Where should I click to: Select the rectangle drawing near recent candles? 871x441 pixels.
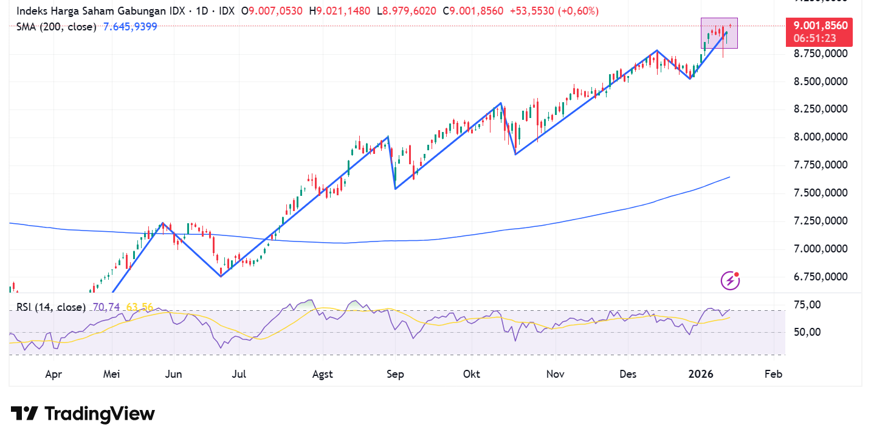coord(720,33)
